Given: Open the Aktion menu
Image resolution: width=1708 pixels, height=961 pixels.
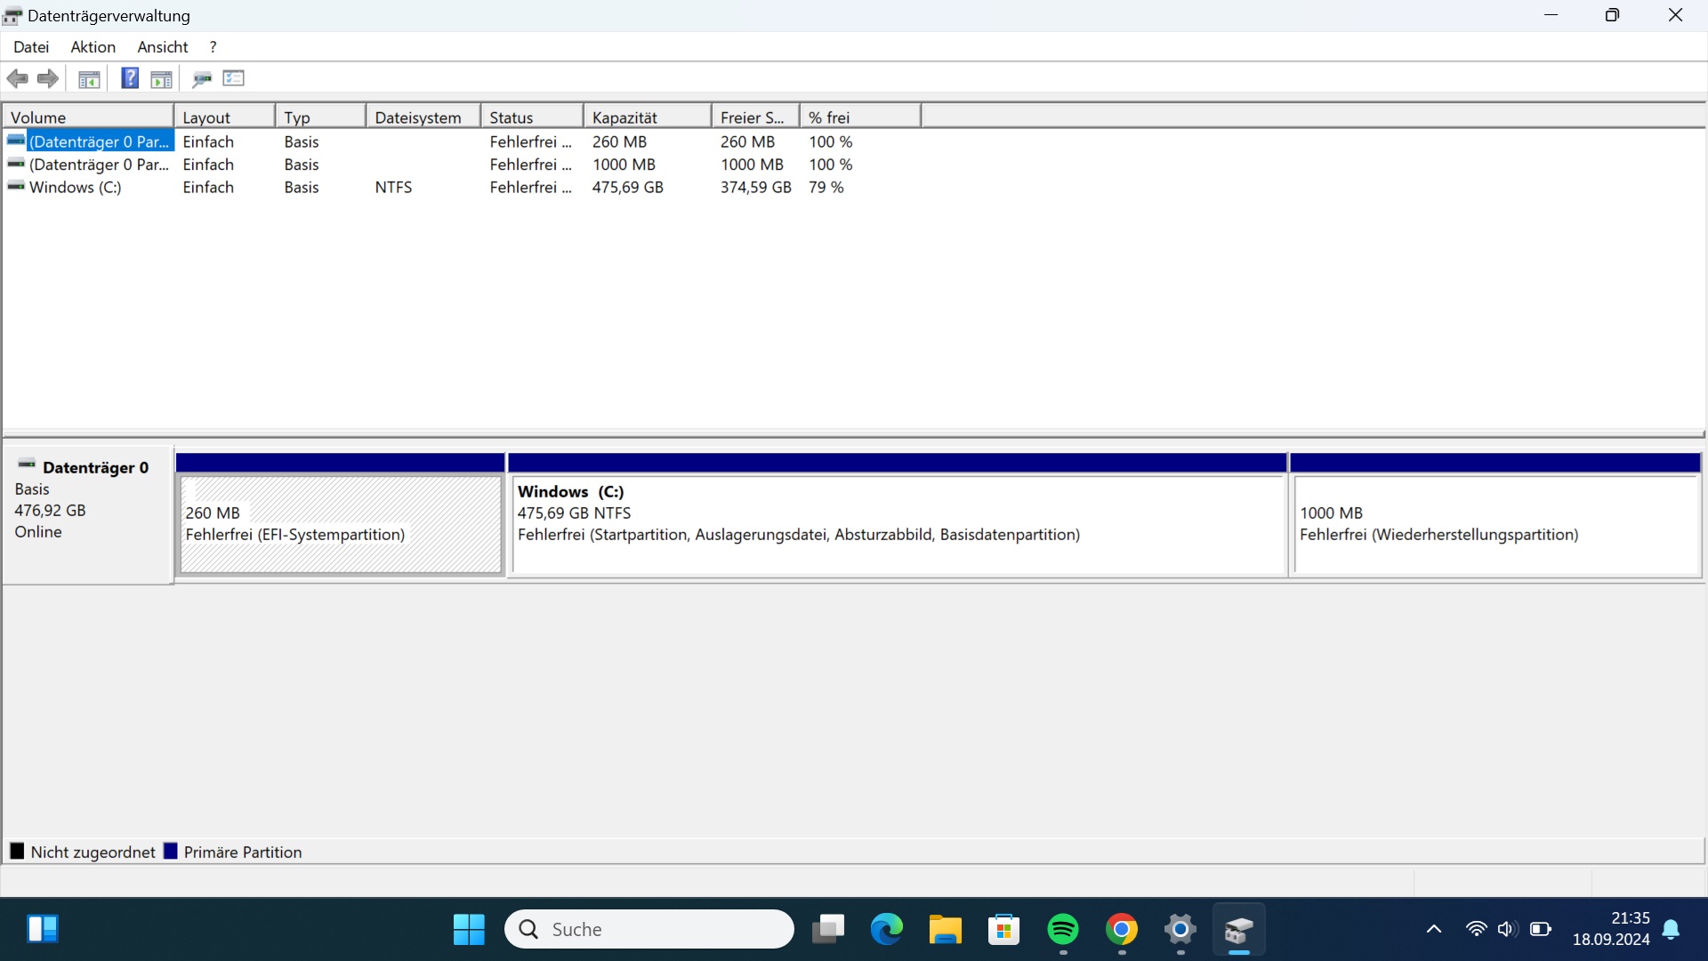Looking at the screenshot, I should (x=93, y=47).
